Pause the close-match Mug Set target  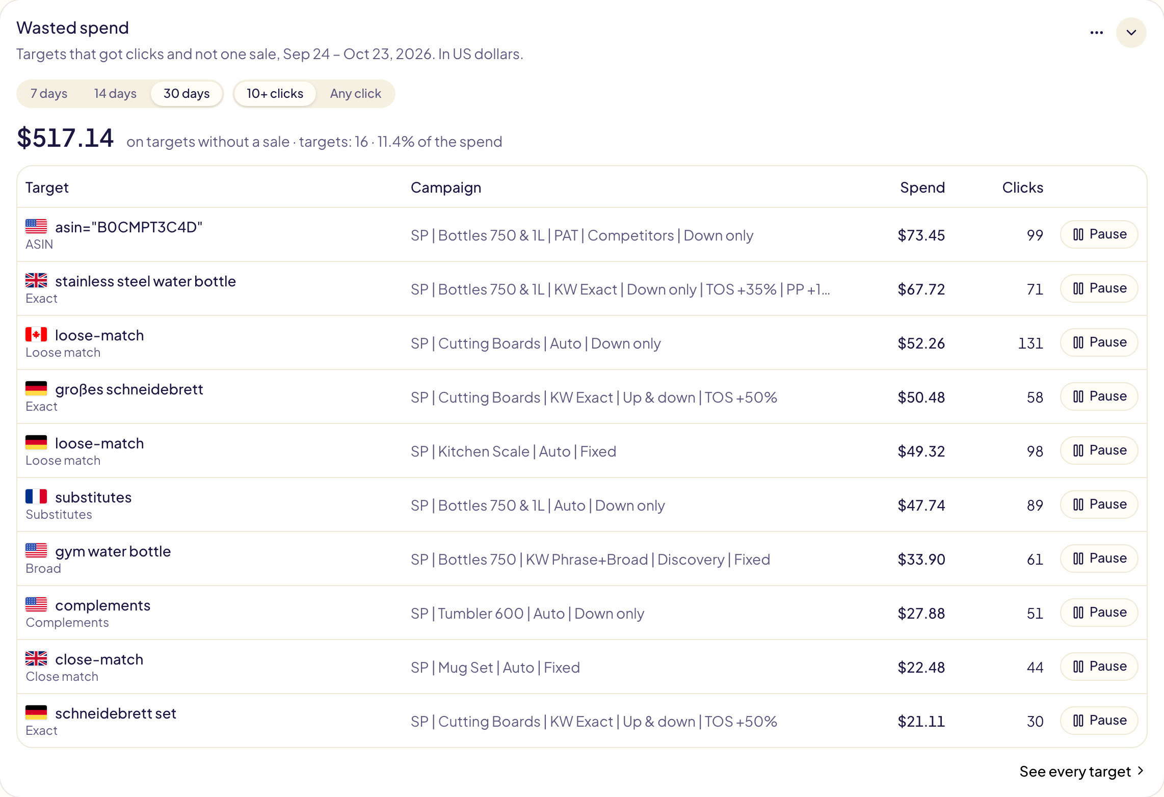tap(1099, 667)
